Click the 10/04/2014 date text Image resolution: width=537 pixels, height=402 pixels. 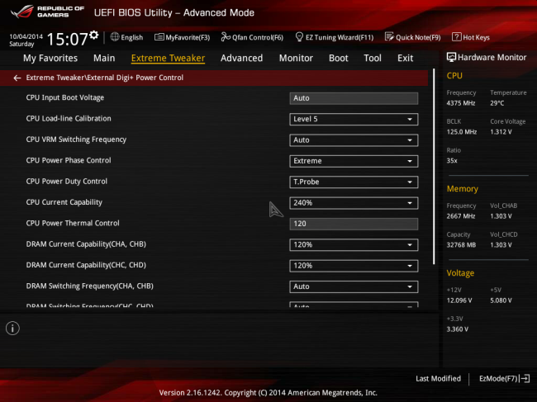coord(26,36)
